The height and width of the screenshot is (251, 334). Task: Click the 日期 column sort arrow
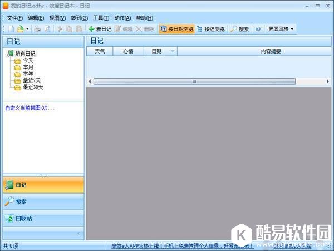[x=173, y=51]
